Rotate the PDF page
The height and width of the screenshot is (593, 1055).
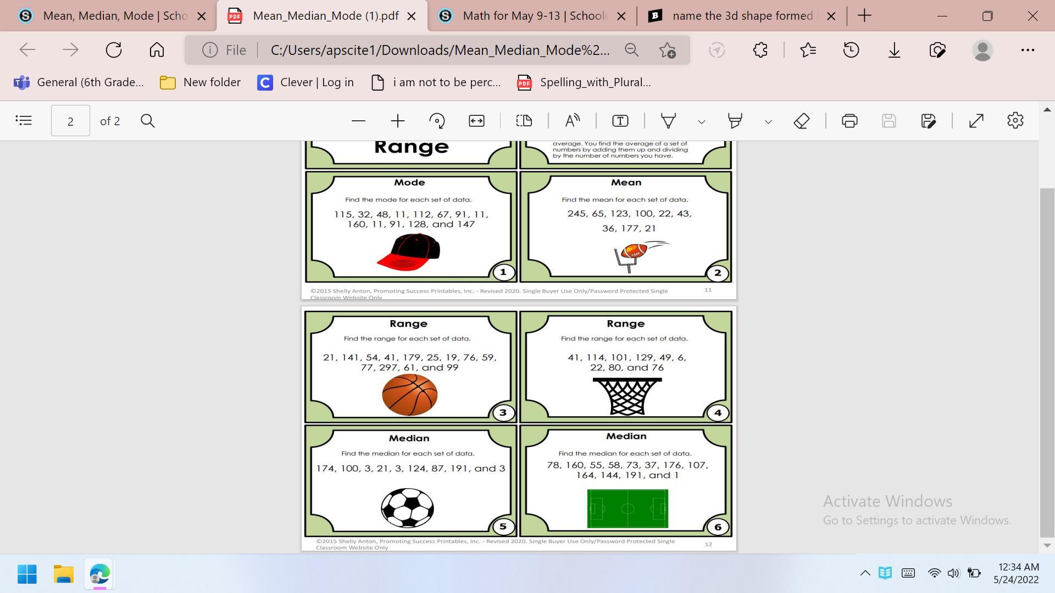[437, 121]
